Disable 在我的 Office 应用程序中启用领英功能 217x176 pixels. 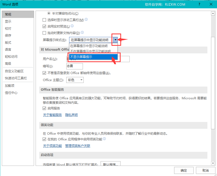(x=44, y=139)
